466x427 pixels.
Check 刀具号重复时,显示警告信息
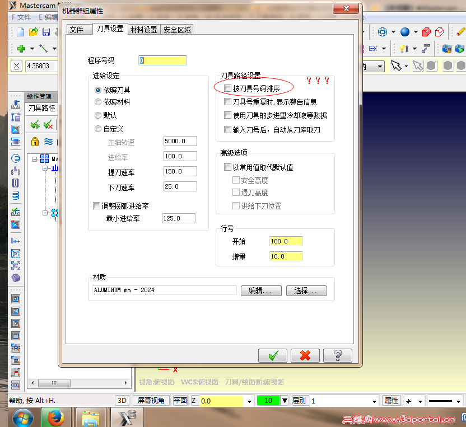pos(227,102)
